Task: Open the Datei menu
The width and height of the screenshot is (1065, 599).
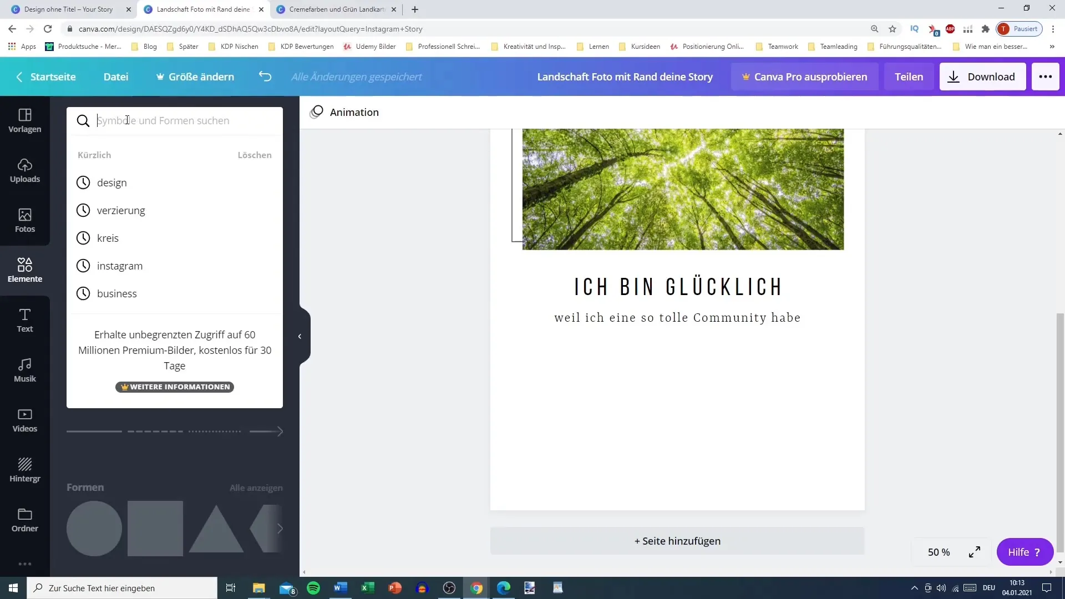Action: click(116, 77)
